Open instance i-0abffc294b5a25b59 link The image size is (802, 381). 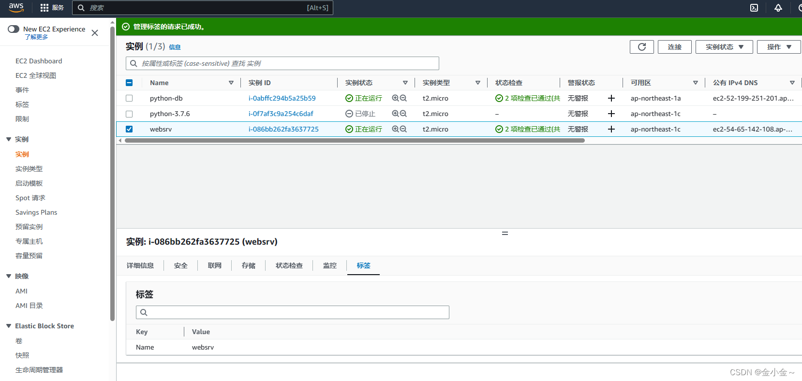point(282,98)
